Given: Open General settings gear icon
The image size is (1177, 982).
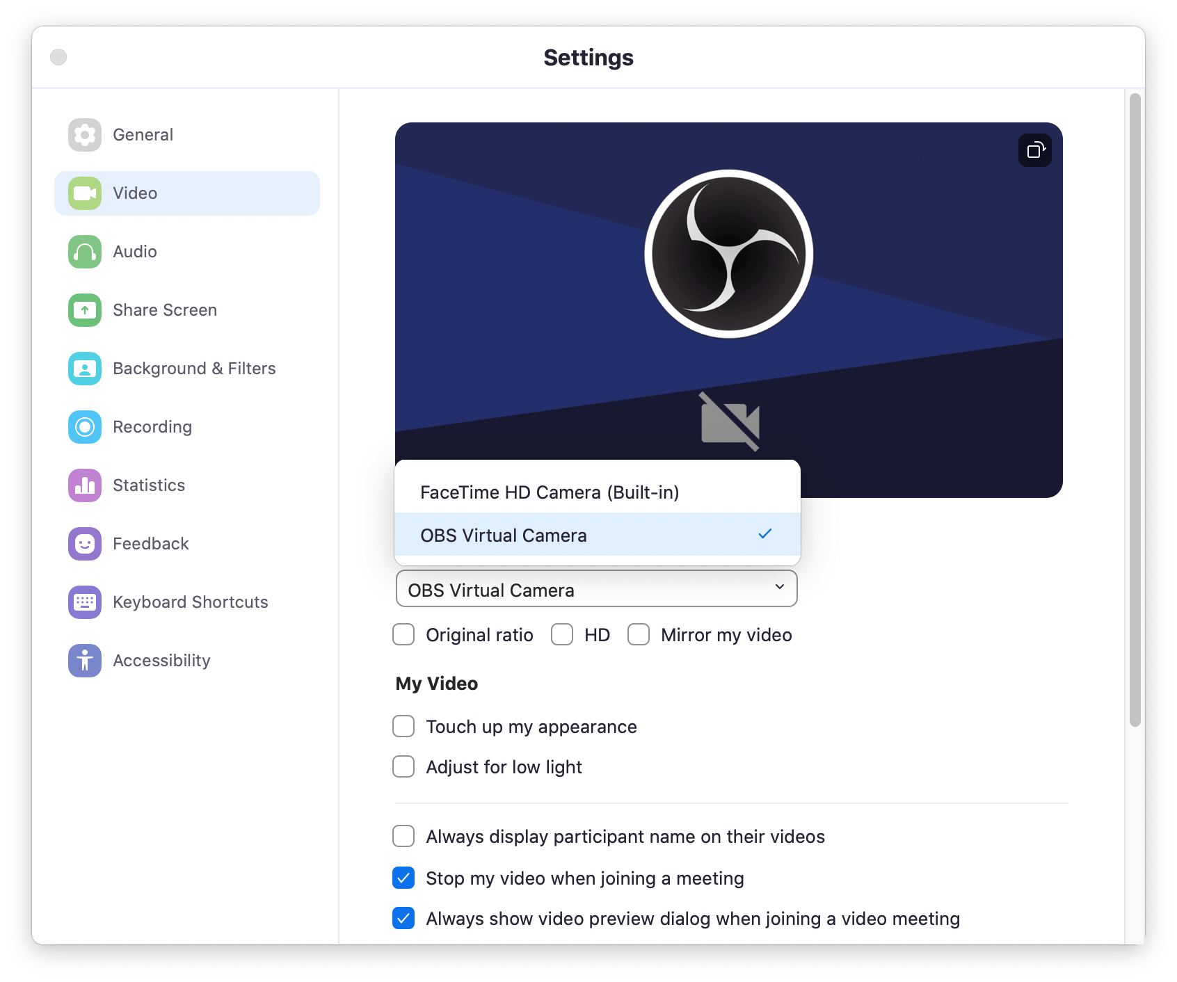Looking at the screenshot, I should pos(85,135).
